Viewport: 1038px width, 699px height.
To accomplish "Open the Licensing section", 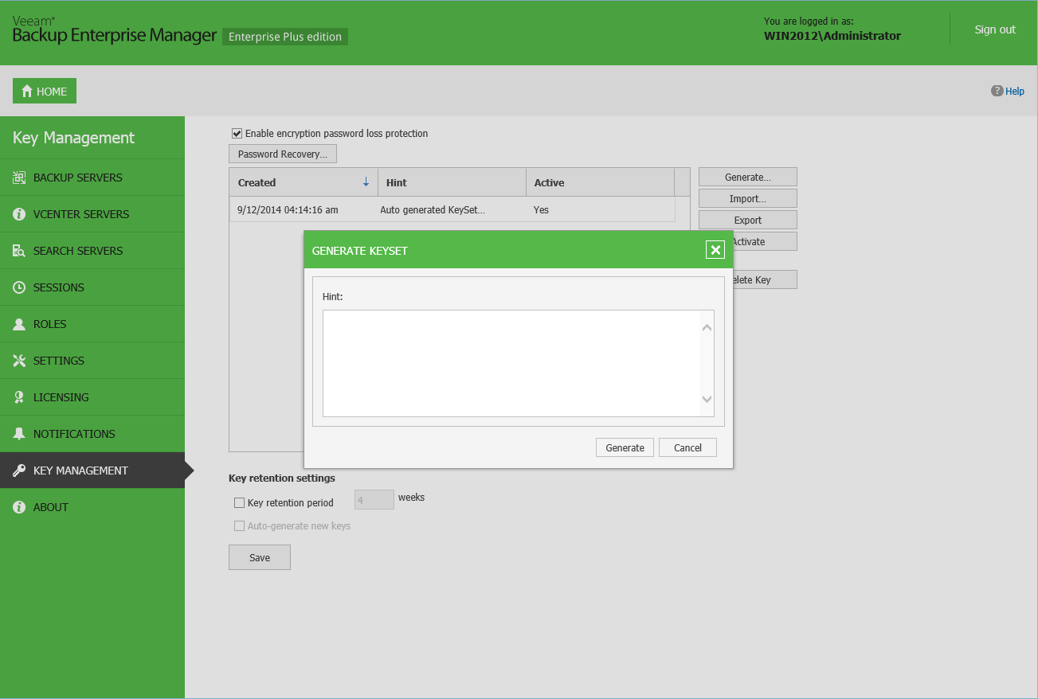I will click(92, 397).
